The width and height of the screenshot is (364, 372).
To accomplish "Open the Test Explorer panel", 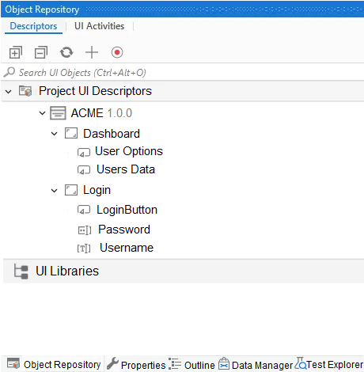I will pyautogui.click(x=329, y=365).
